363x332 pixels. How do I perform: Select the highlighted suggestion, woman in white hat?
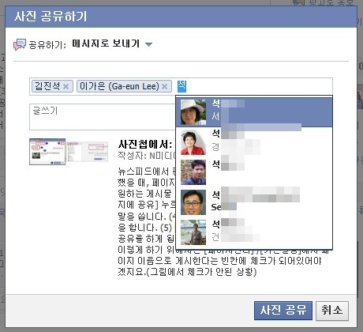[x=254, y=112]
